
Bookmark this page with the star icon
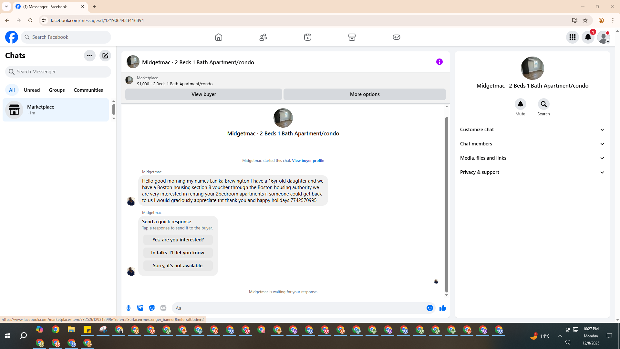[x=585, y=20]
